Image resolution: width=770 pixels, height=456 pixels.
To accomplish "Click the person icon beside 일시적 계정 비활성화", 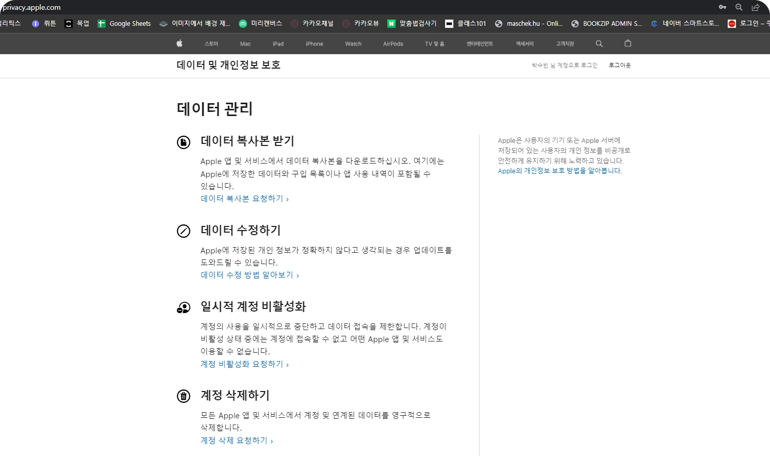I will pyautogui.click(x=184, y=307).
